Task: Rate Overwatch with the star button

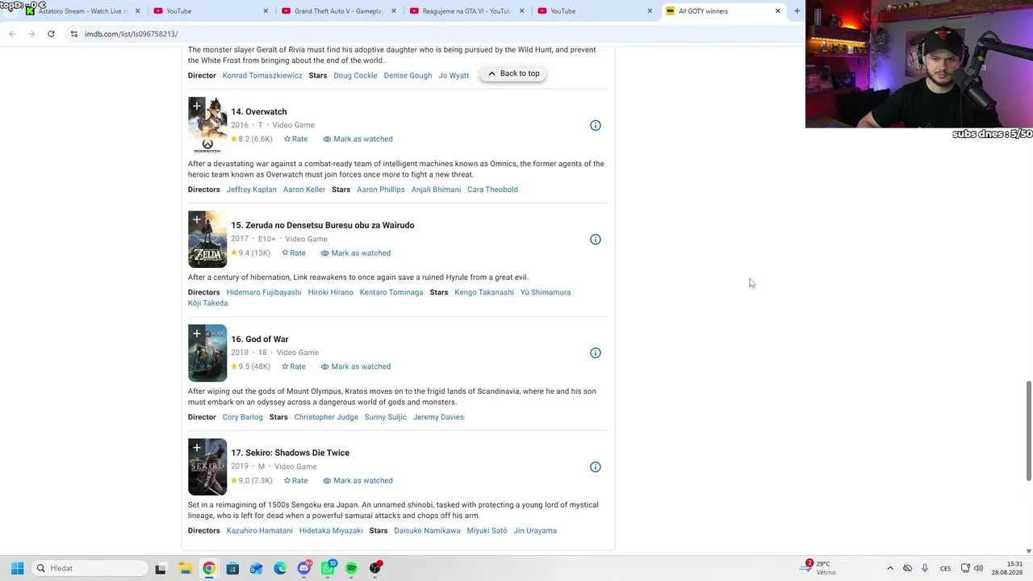Action: (x=295, y=139)
